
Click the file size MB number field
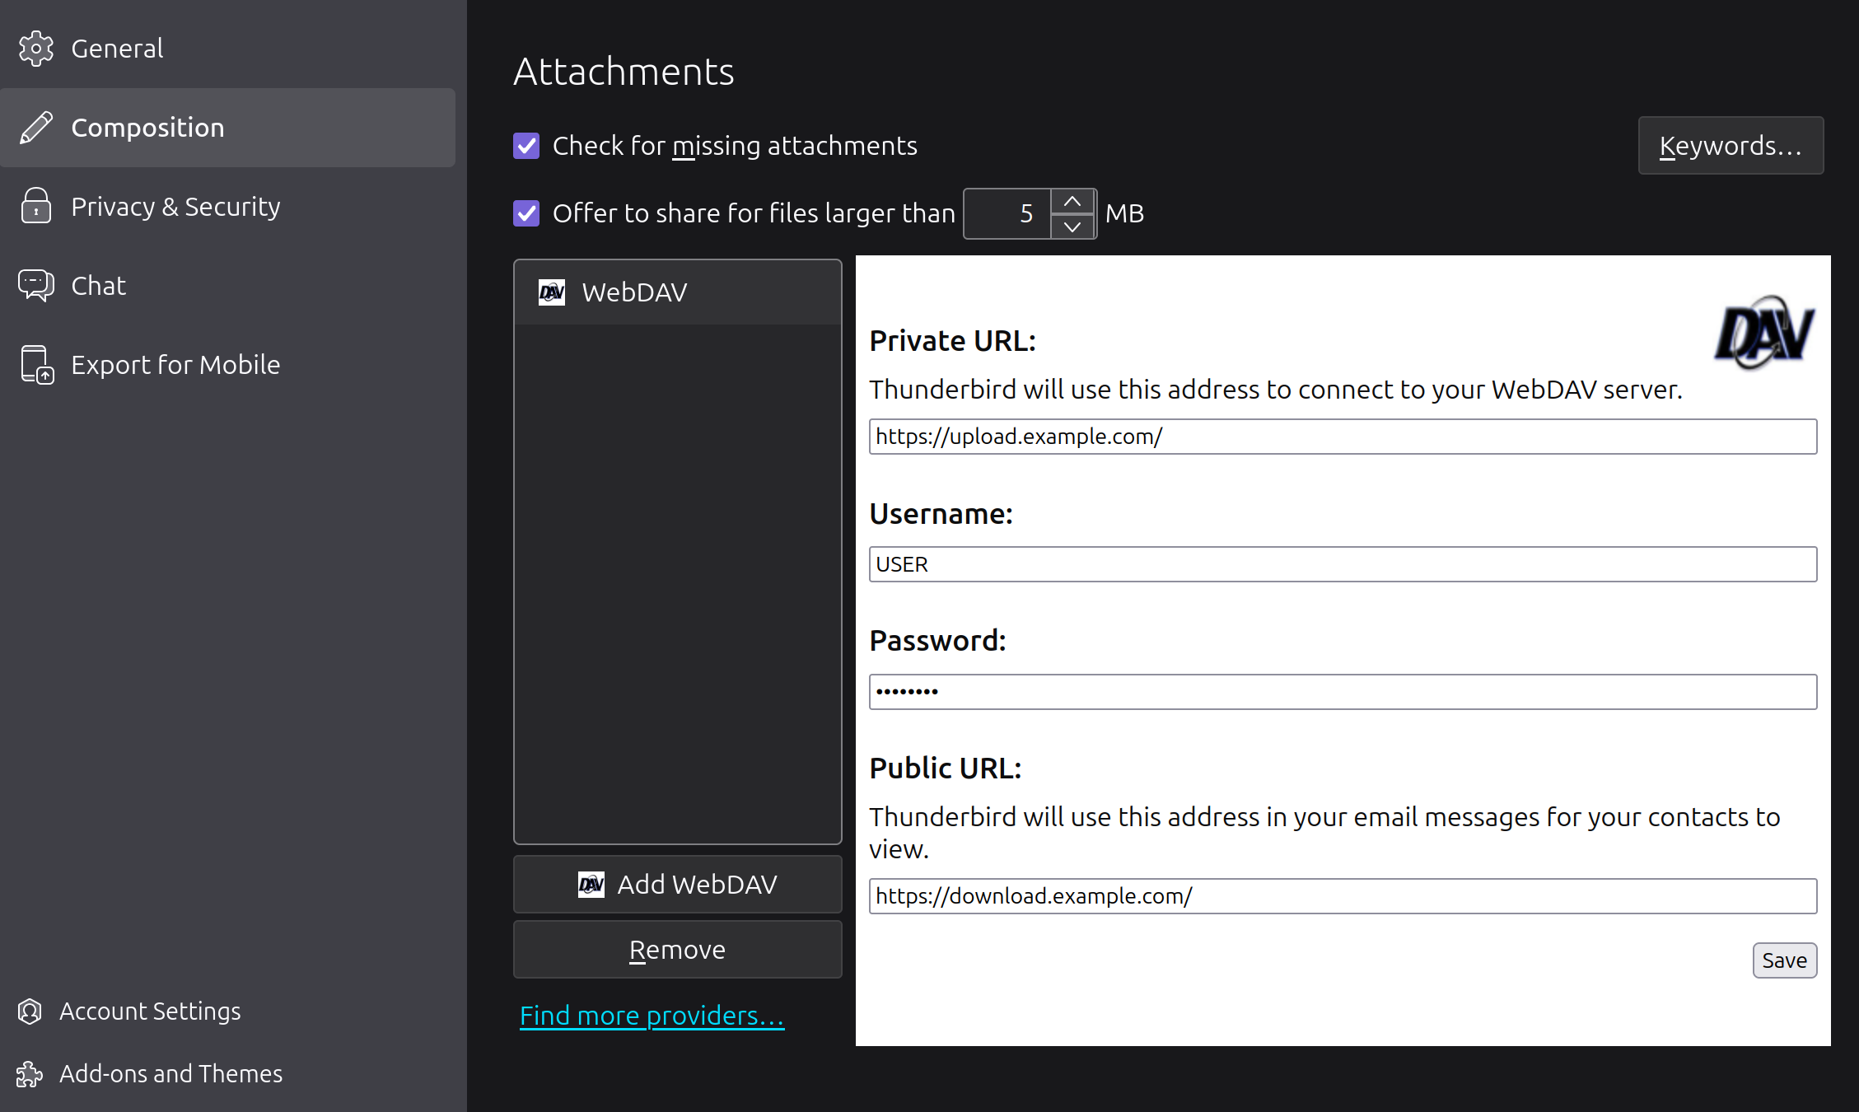[x=1007, y=214]
